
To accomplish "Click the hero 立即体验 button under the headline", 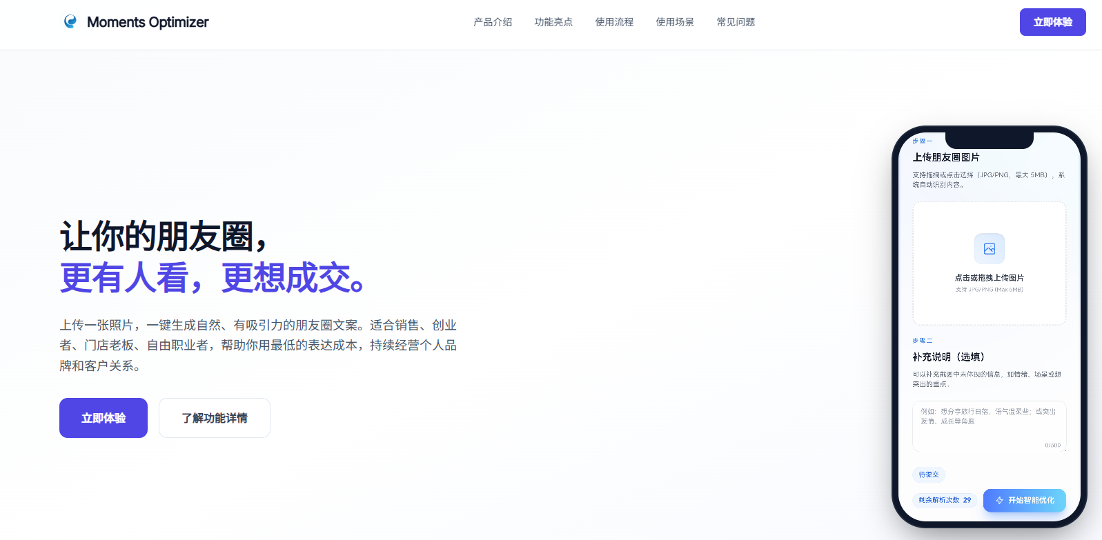I will tap(104, 418).
